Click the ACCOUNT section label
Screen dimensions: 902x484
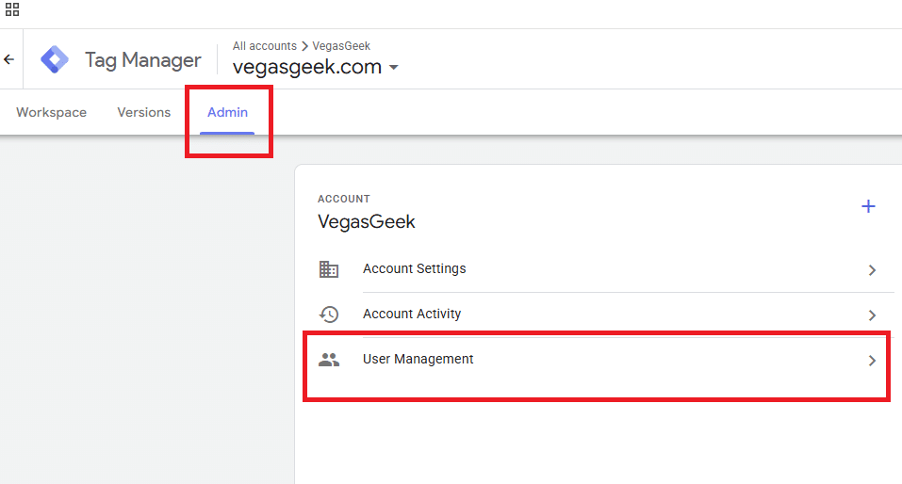click(344, 199)
